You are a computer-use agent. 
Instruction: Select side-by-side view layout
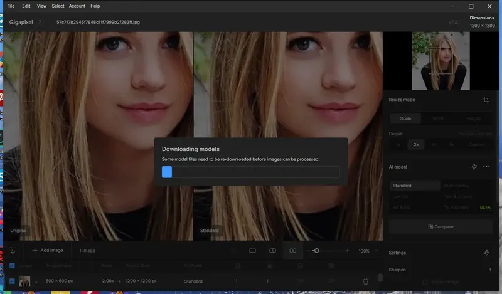(292, 251)
